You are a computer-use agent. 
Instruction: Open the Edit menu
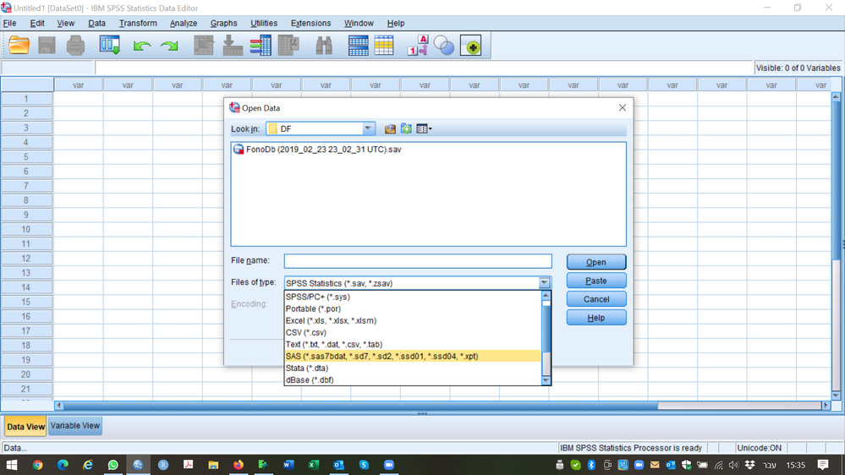click(37, 23)
